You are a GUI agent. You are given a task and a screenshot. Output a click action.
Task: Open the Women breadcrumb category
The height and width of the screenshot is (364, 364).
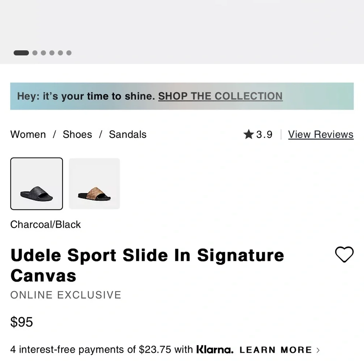pyautogui.click(x=28, y=134)
